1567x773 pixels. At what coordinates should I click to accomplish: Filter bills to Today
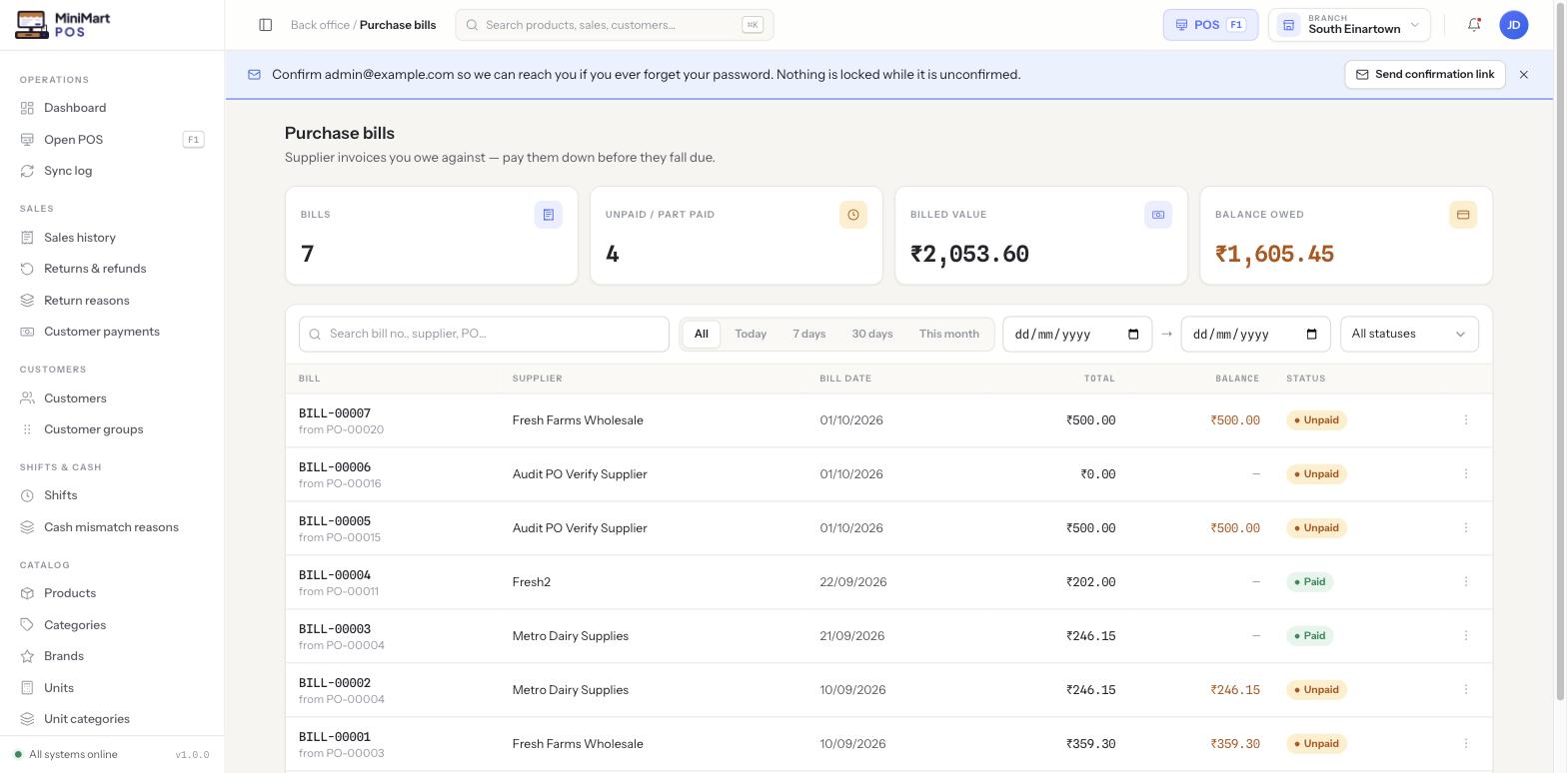[x=751, y=335]
